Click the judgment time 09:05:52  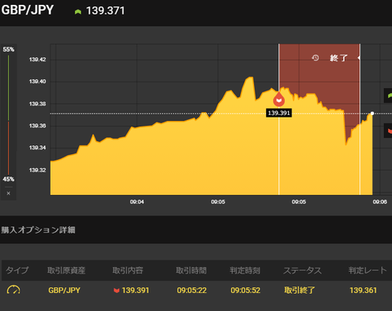point(245,291)
